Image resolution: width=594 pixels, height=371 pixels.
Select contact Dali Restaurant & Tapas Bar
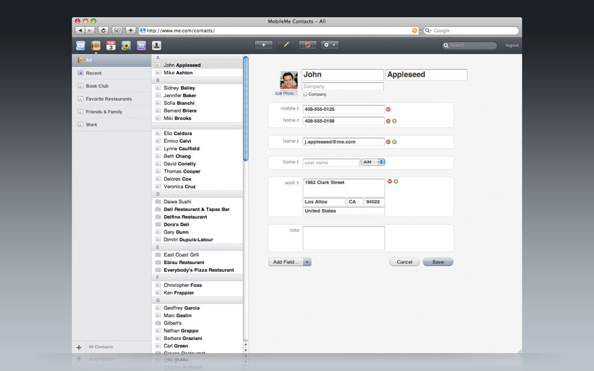click(198, 209)
